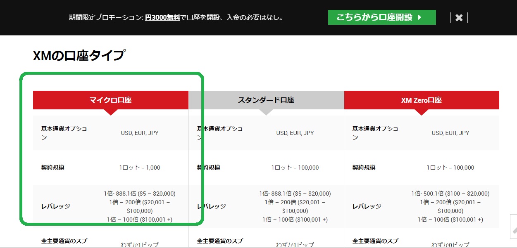The image size is (517, 248).
Task: Click the green こちらから口座開設 button
Action: [381, 17]
